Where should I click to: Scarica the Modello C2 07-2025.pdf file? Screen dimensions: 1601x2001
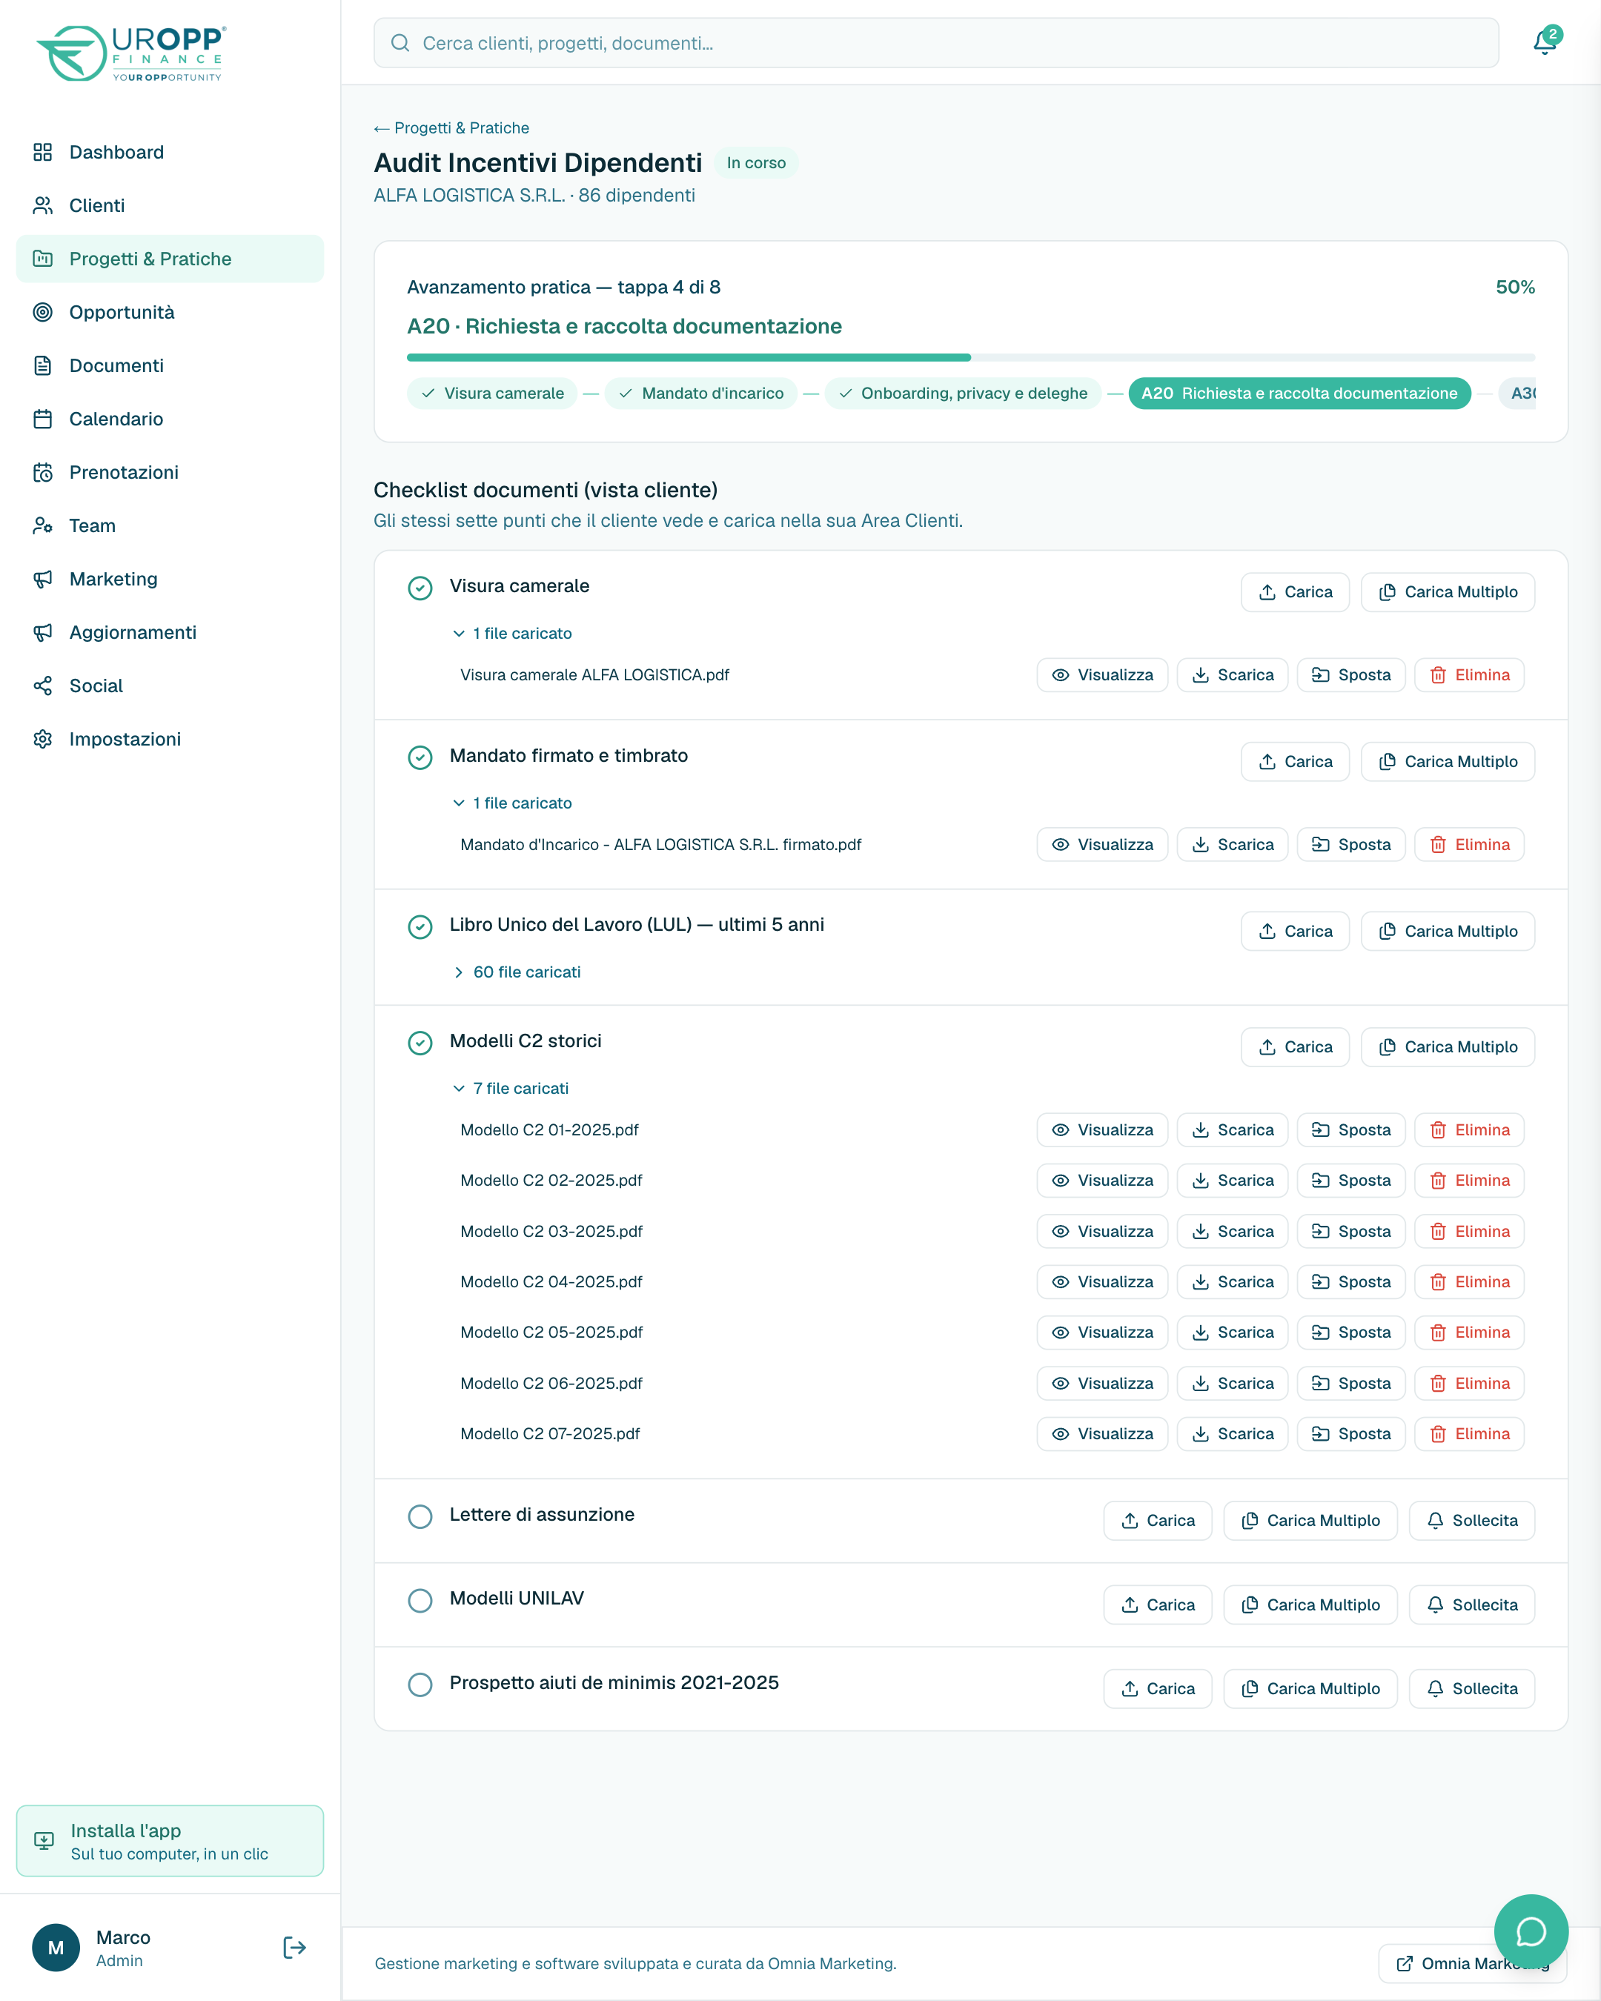point(1232,1434)
